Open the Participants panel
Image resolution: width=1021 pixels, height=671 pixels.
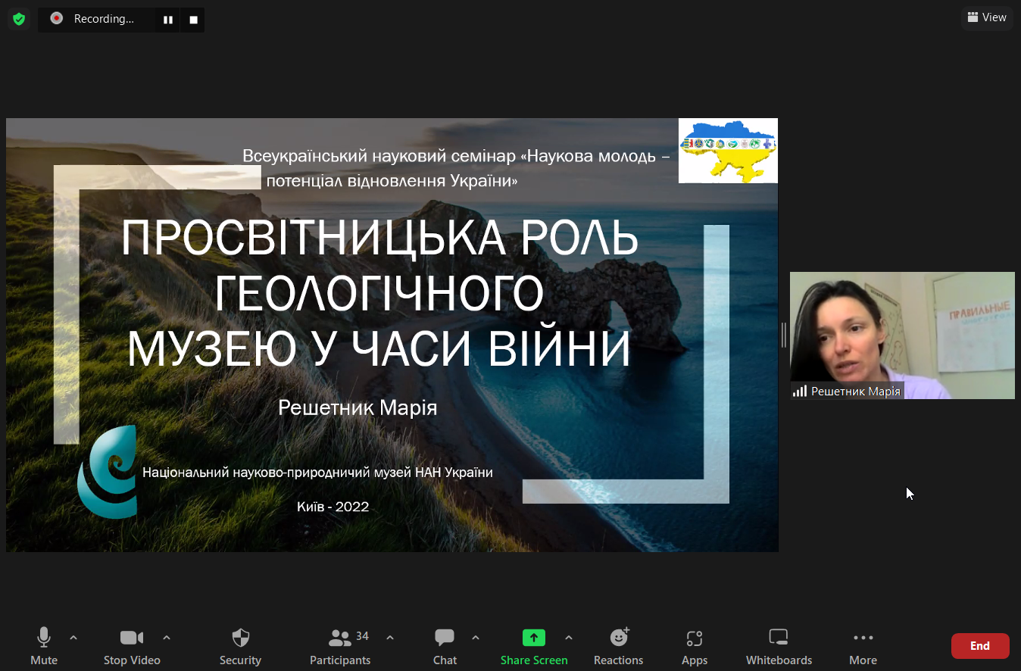pyautogui.click(x=341, y=646)
